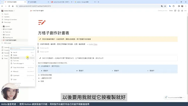
Task: Close the active 方格子創作計畫表 tab
Action: (x=25, y=2)
